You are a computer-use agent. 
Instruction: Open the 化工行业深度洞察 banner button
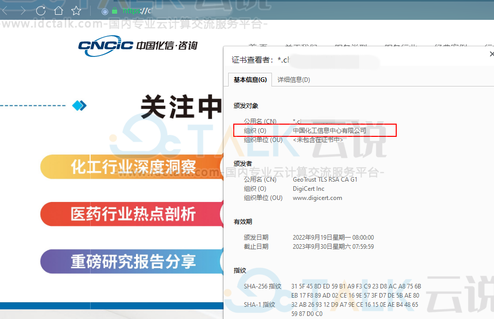(x=132, y=167)
